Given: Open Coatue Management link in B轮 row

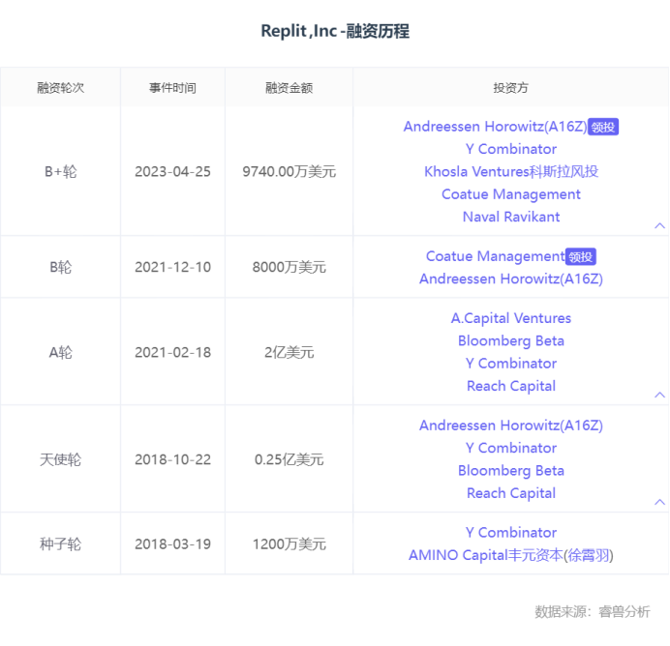Looking at the screenshot, I should 495,256.
